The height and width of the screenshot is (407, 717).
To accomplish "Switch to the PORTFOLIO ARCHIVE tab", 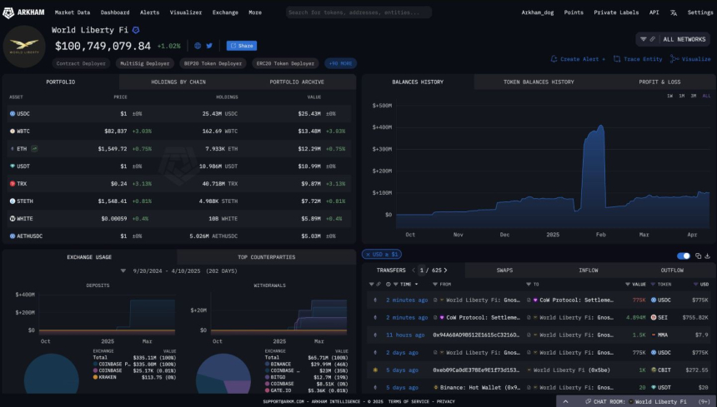I will click(x=297, y=82).
